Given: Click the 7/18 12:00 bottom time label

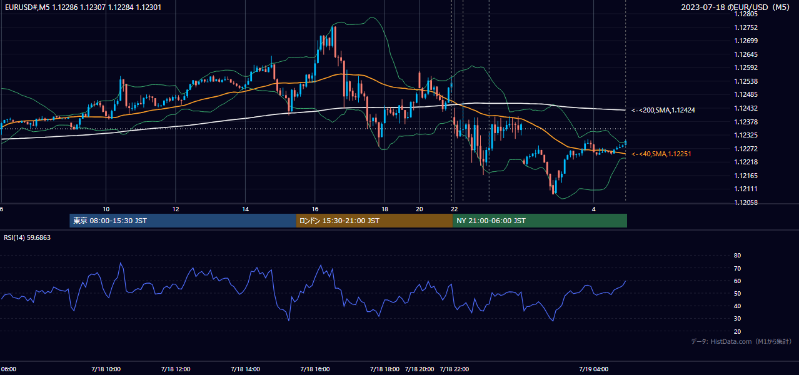Looking at the screenshot, I should point(176,369).
